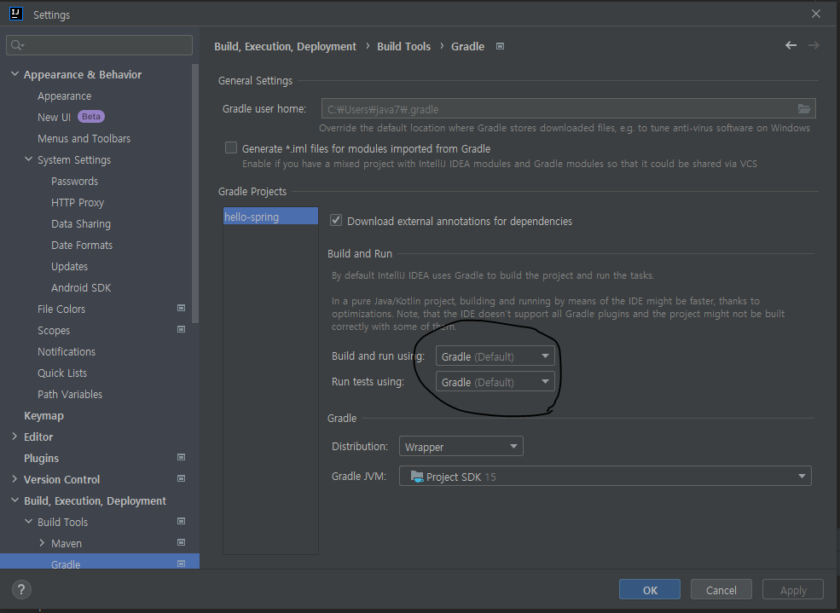Browse Gradle user home folder icon
The image size is (840, 613).
804,108
